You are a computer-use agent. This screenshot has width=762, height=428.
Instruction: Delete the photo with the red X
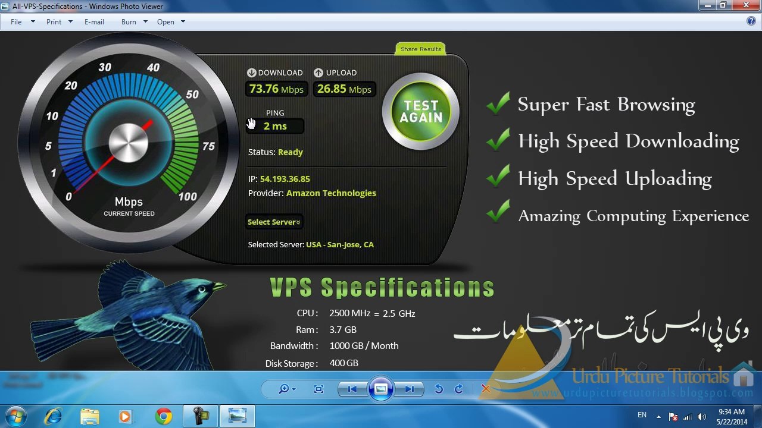pyautogui.click(x=485, y=389)
